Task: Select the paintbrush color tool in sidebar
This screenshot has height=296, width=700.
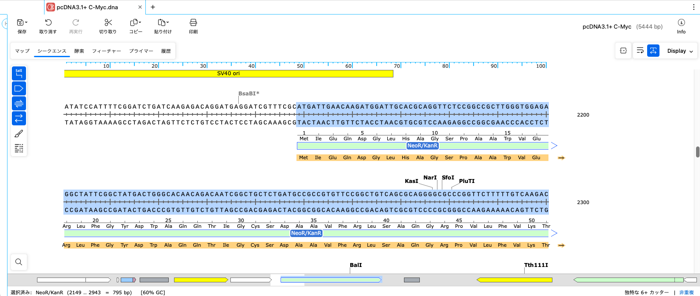Action: (19, 134)
